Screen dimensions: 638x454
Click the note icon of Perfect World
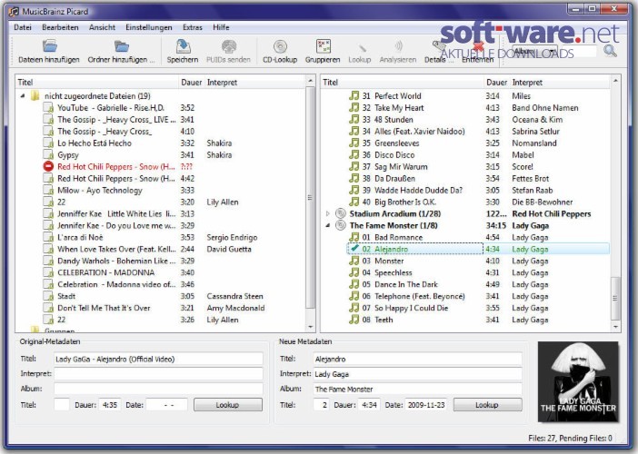pyautogui.click(x=354, y=95)
